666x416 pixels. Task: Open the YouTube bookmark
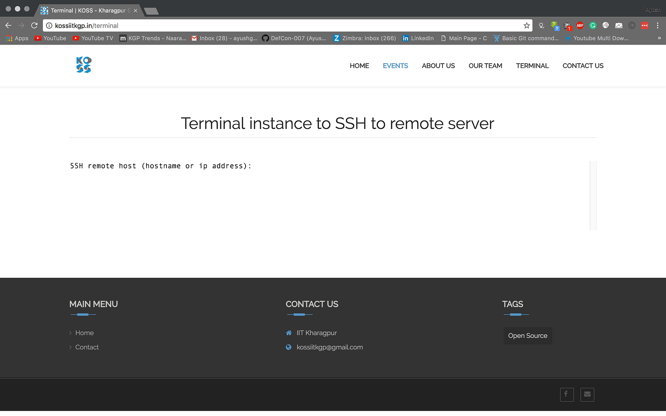pyautogui.click(x=50, y=38)
